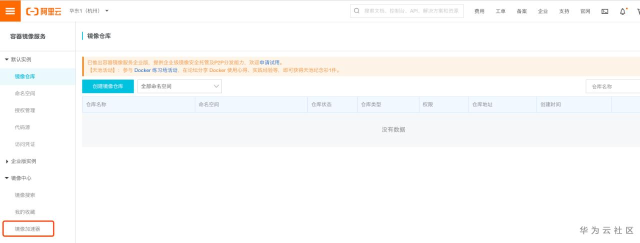Image resolution: width=640 pixels, height=243 pixels.
Task: Click the 仓库名称 search field
Action: (x=613, y=86)
